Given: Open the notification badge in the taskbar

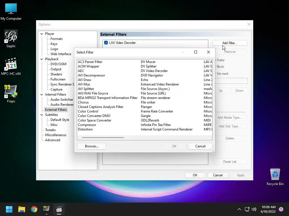Looking at the screenshot, I should 281,209.
